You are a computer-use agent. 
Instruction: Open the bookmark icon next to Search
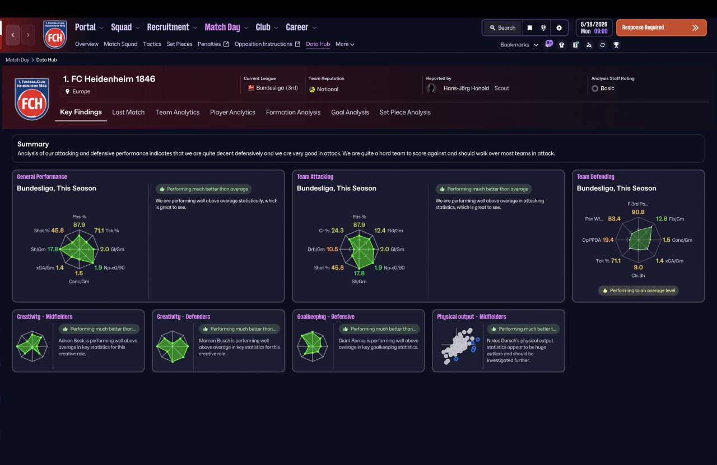point(529,27)
